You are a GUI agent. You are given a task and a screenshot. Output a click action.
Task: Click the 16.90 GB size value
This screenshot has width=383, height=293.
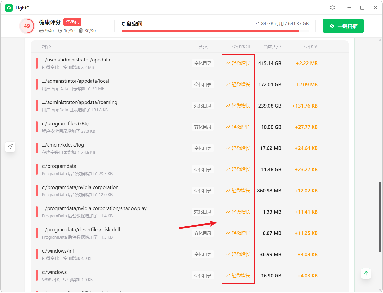(x=271, y=276)
